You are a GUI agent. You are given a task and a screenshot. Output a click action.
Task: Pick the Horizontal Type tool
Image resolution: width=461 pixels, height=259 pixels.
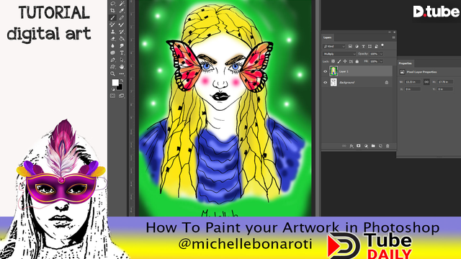coord(122,53)
